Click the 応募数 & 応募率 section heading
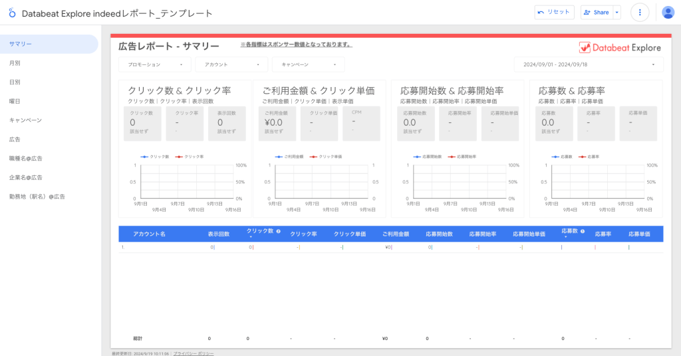Viewport: 681px width, 356px height. click(571, 90)
